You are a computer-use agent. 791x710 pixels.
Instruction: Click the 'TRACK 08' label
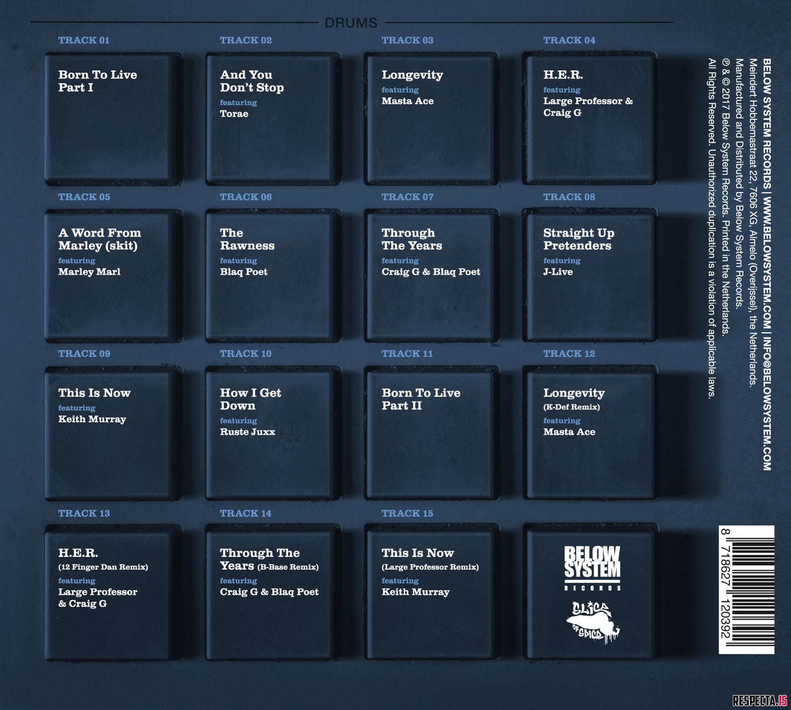click(569, 197)
